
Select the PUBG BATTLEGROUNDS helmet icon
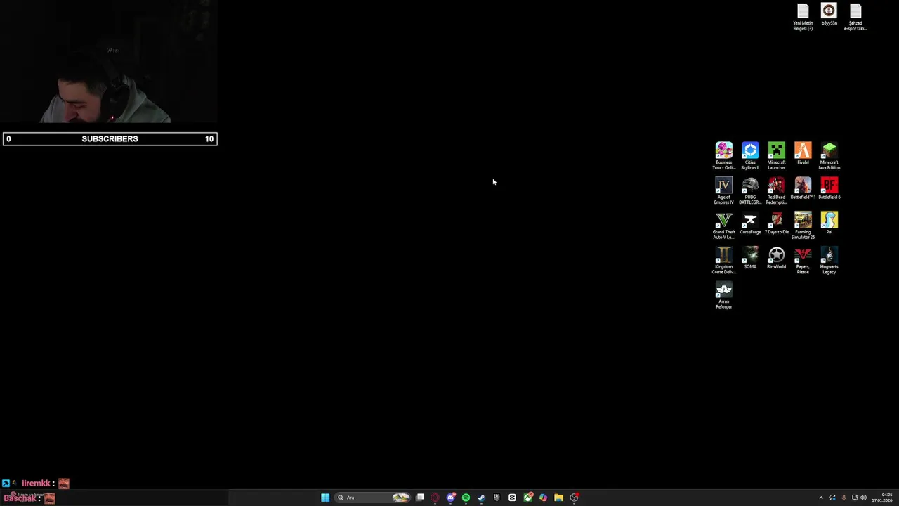point(750,190)
